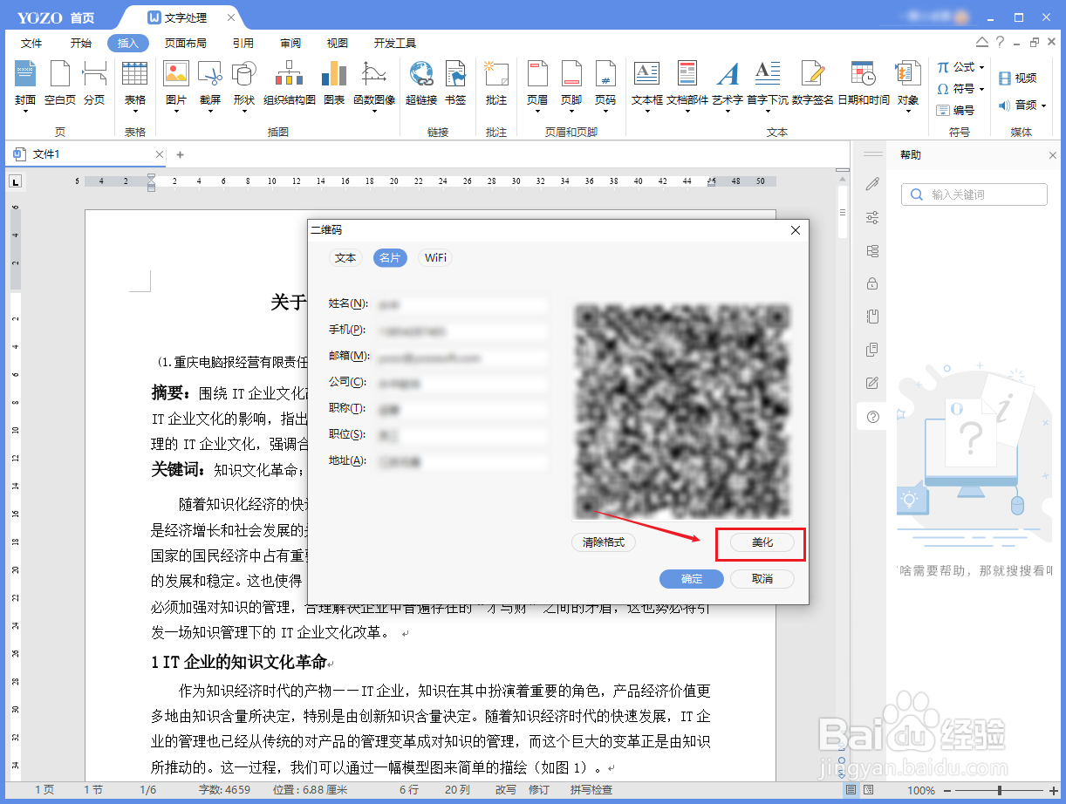This screenshot has width=1066, height=804.
Task: Select the WiFi tab in QR dialog
Action: click(x=435, y=258)
